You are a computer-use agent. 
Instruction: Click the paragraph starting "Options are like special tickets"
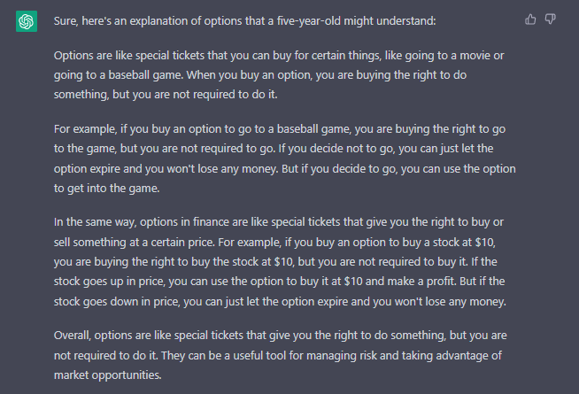pyautogui.click(x=279, y=75)
